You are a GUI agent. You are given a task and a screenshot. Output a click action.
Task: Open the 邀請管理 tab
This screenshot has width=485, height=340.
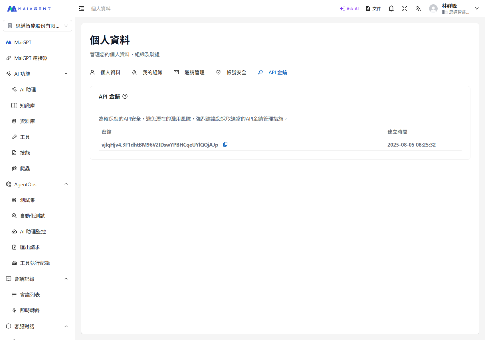195,72
